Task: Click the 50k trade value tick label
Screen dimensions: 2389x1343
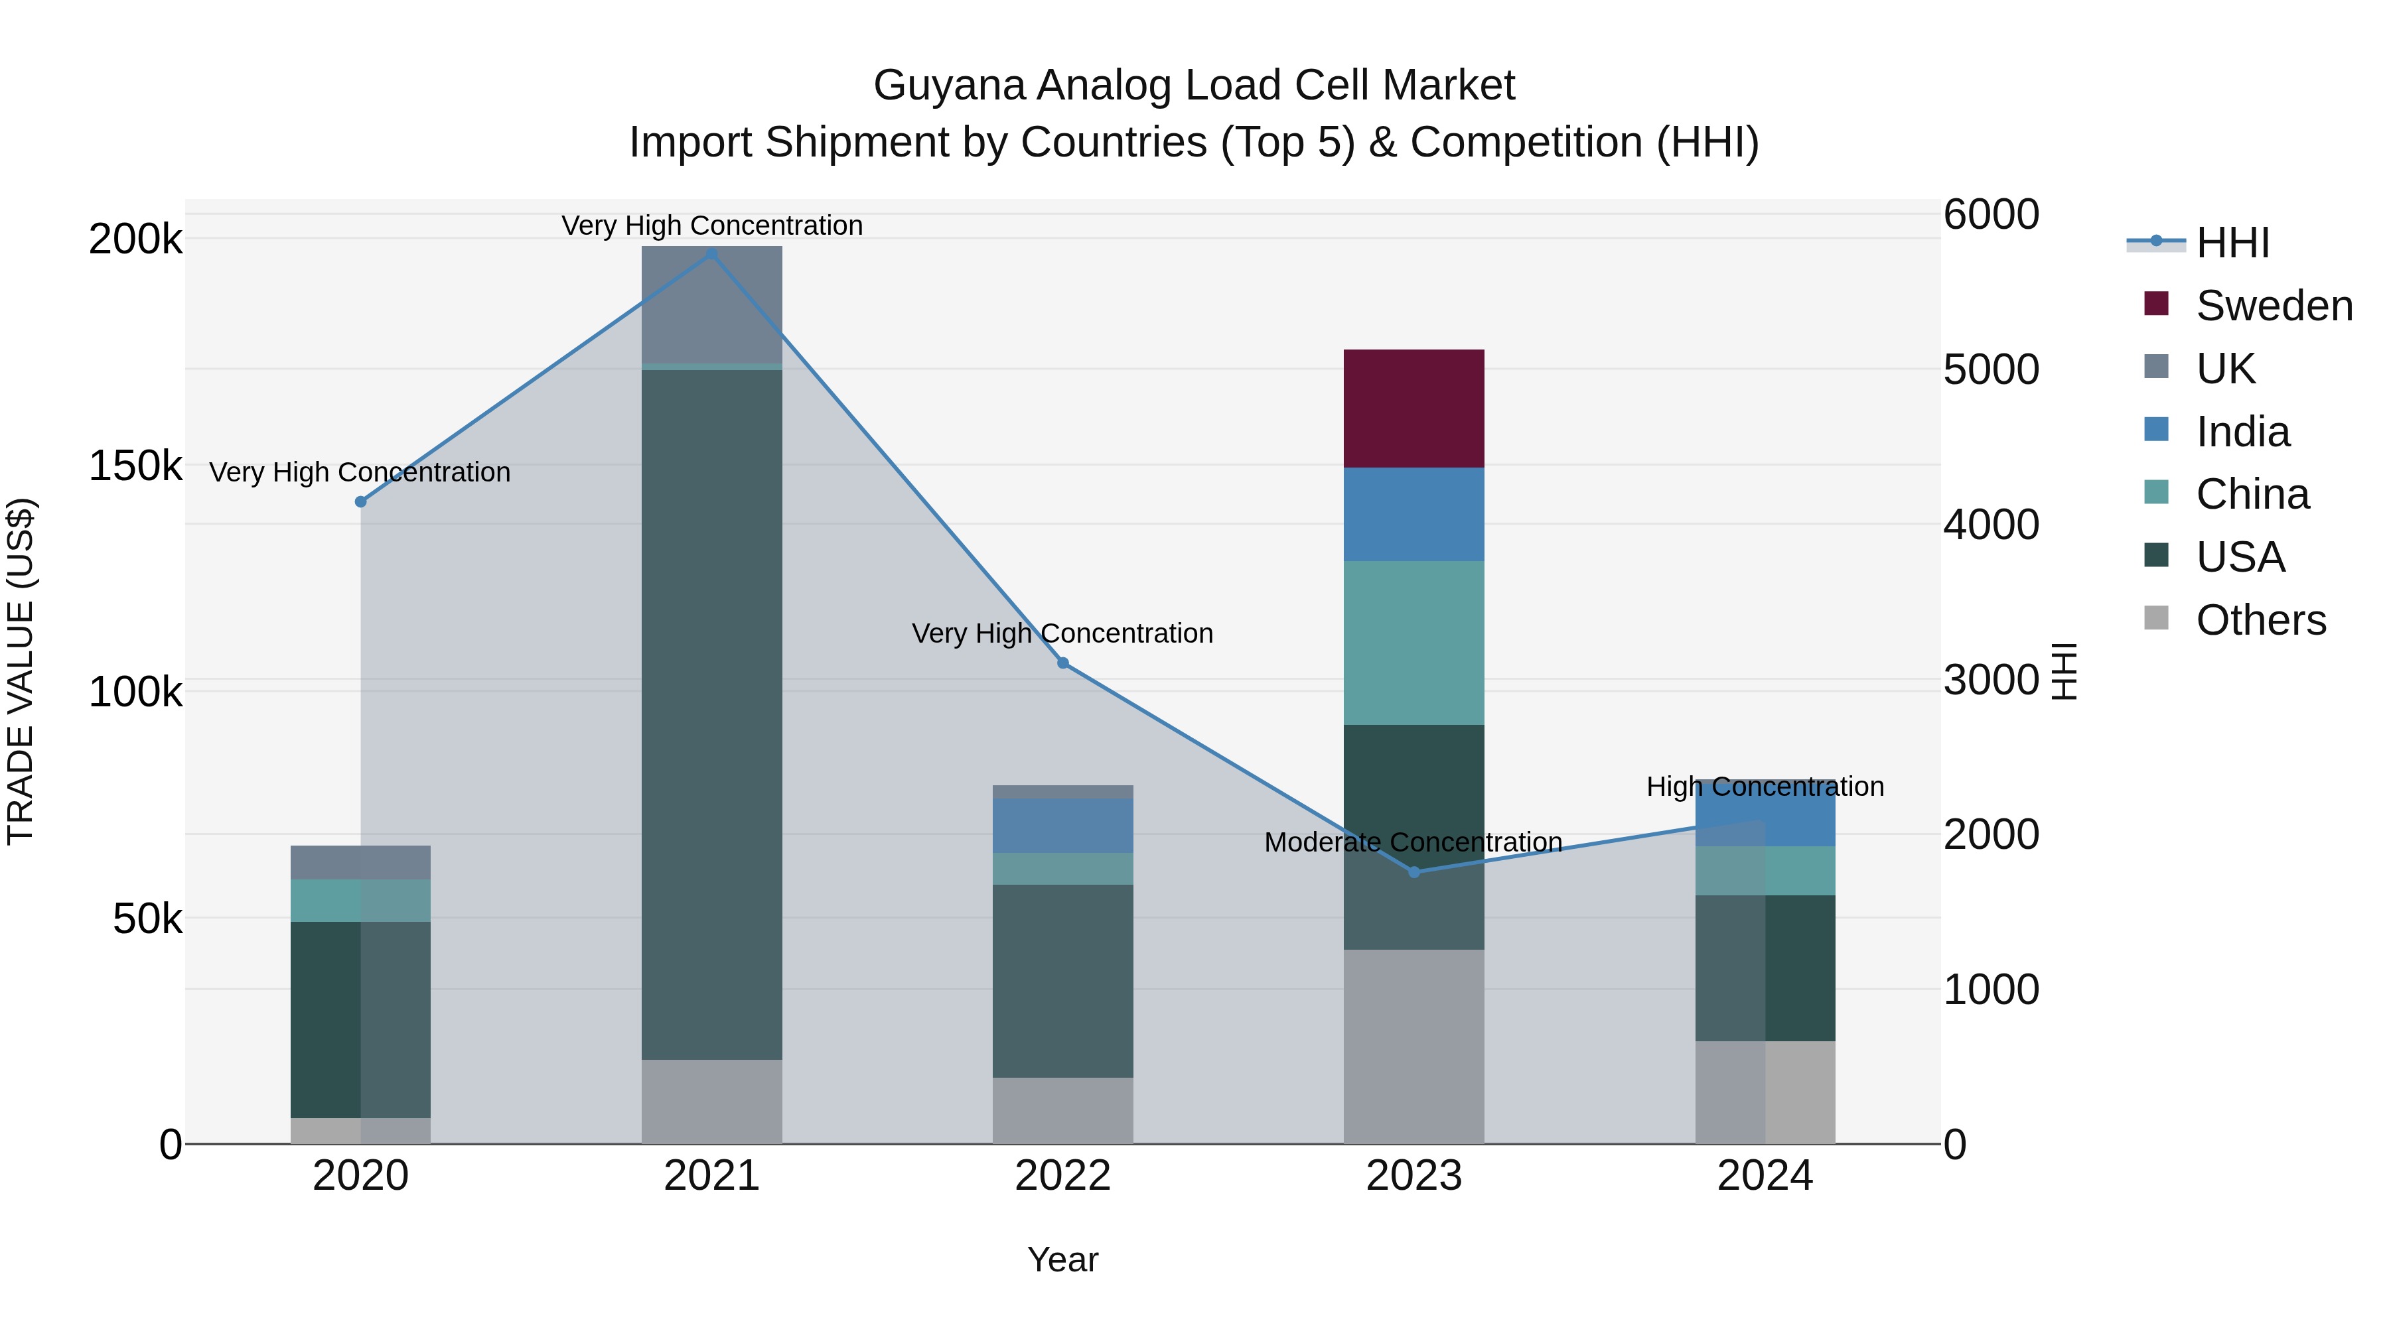Action: [147, 919]
